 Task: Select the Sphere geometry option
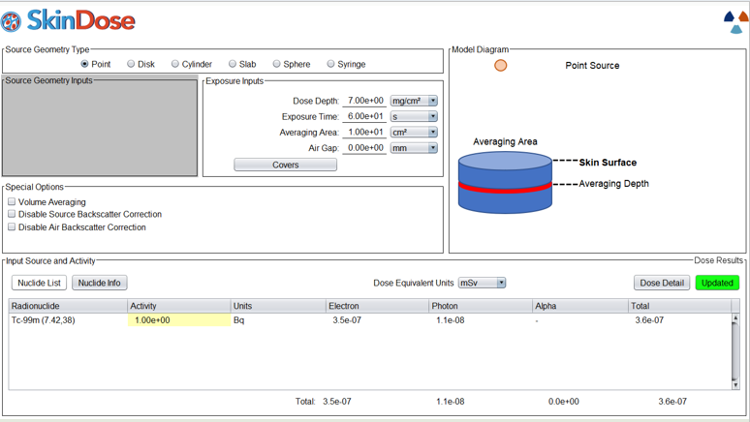tap(276, 64)
